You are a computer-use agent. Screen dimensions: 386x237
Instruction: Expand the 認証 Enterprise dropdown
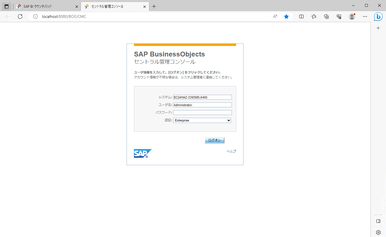(202, 120)
